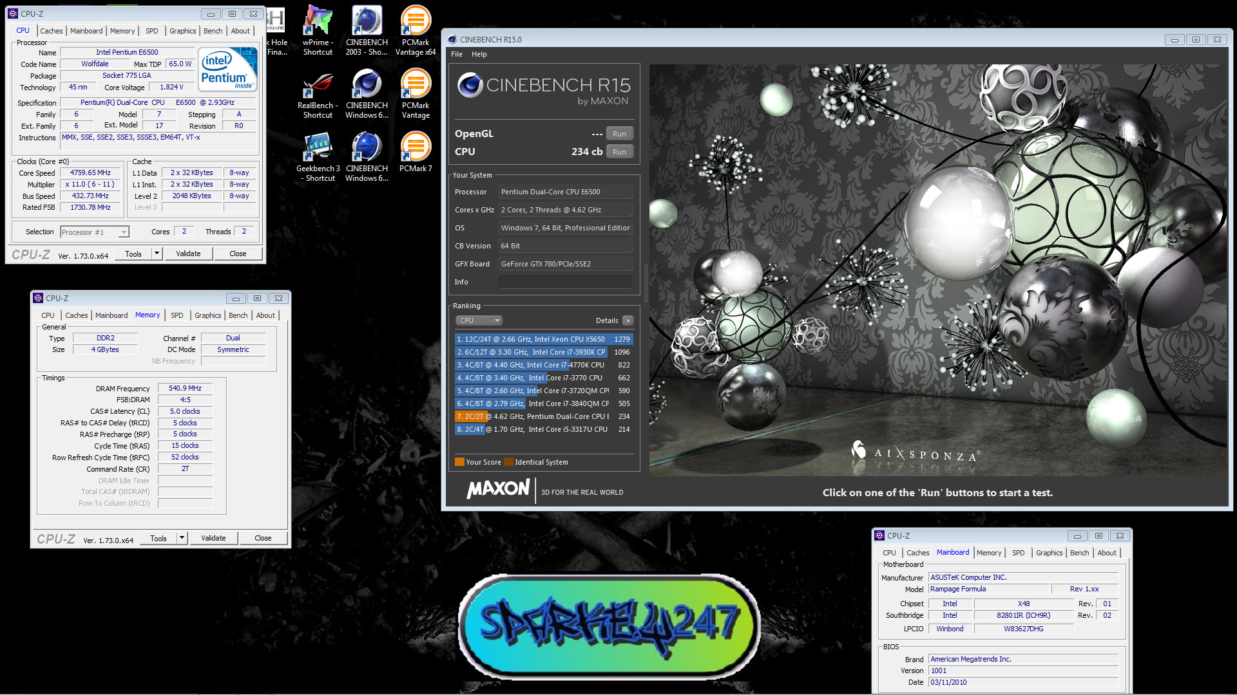Select ranking row Core i7-3770

click(x=543, y=378)
